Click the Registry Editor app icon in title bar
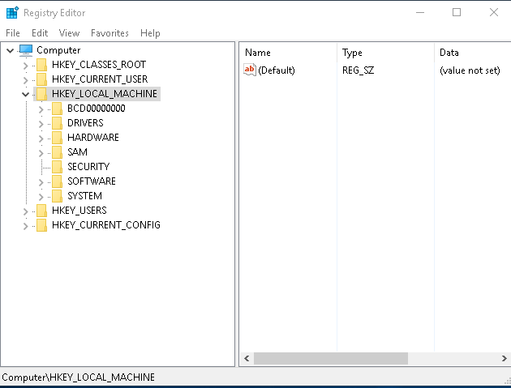The height and width of the screenshot is (388, 511). coord(11,12)
